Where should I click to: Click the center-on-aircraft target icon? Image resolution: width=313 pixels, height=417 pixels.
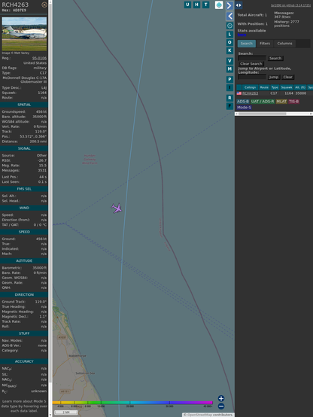(x=229, y=26)
